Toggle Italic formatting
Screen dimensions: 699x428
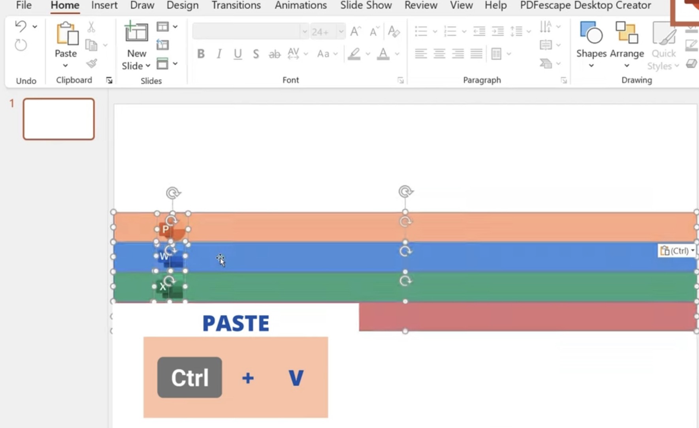coord(219,54)
